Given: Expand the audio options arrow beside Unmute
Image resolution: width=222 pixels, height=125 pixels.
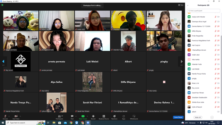Looking at the screenshot, I should [9, 116].
